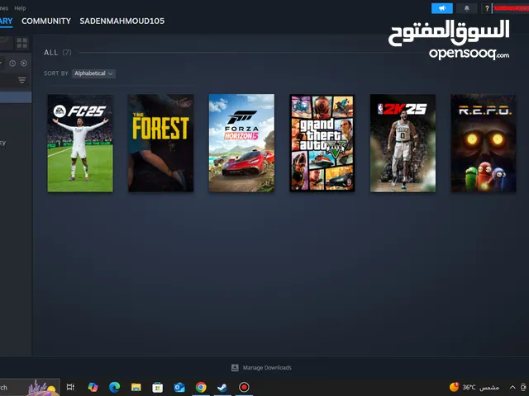Open Outlook from the taskbar

(x=179, y=387)
